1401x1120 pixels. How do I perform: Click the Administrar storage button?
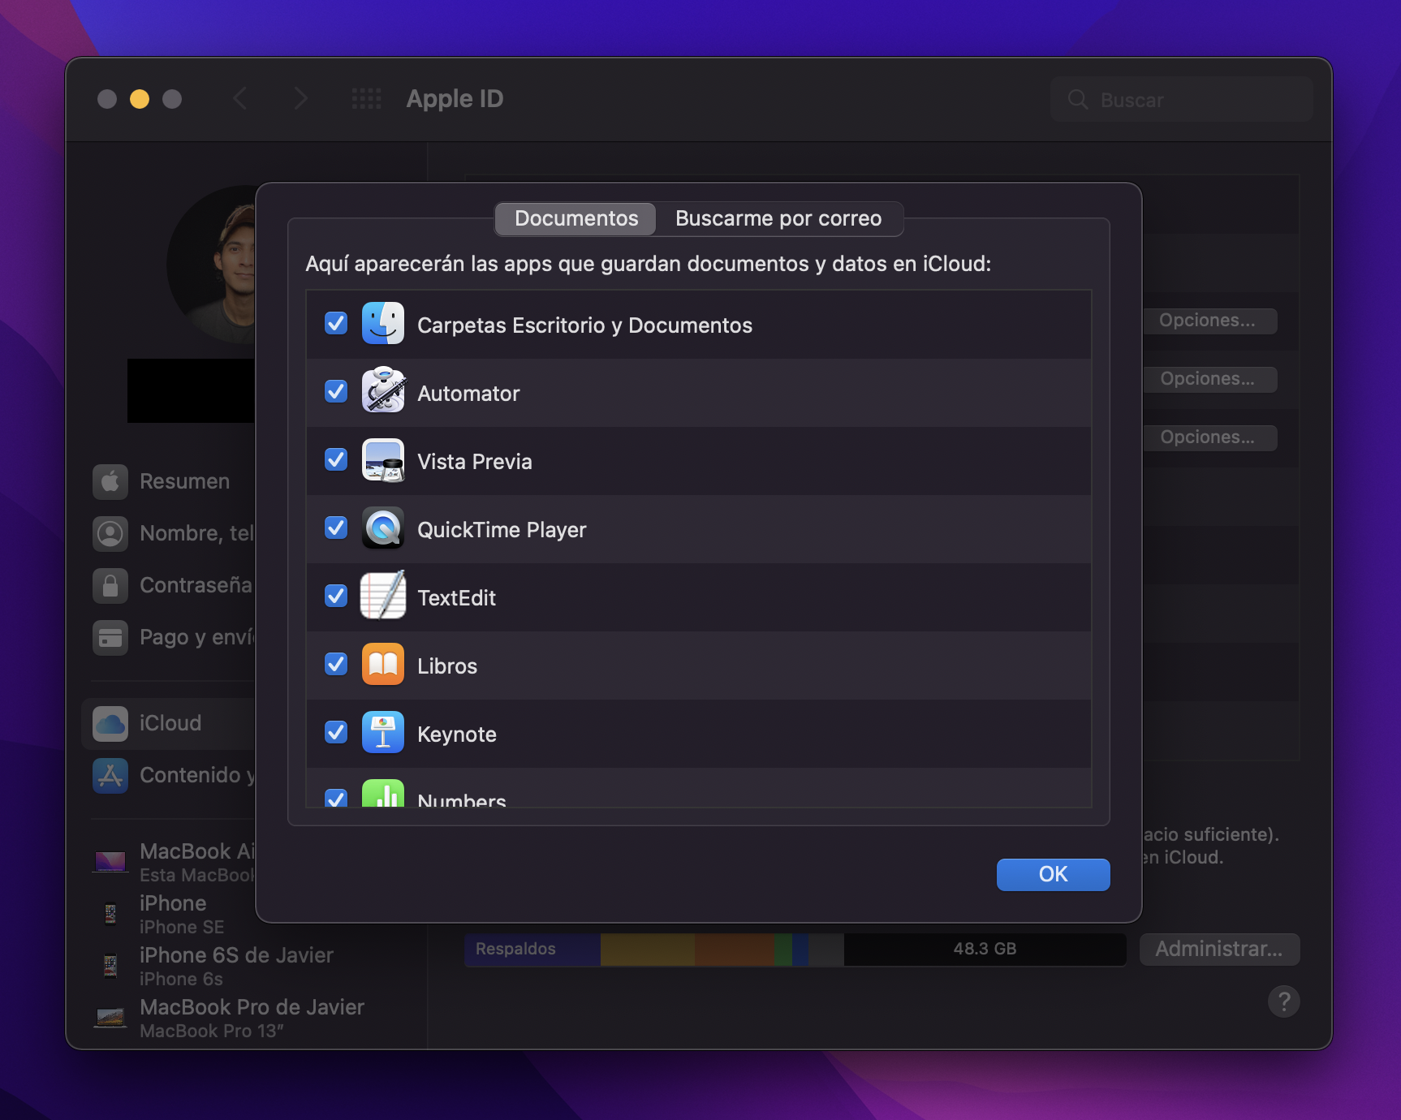click(x=1218, y=949)
